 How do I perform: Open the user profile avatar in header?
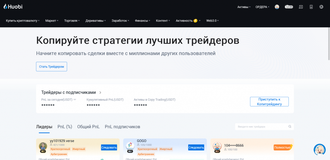(x=277, y=7)
